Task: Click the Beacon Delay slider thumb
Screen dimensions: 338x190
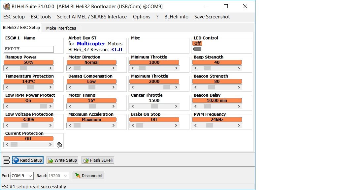Action: pyautogui.click(x=208, y=107)
